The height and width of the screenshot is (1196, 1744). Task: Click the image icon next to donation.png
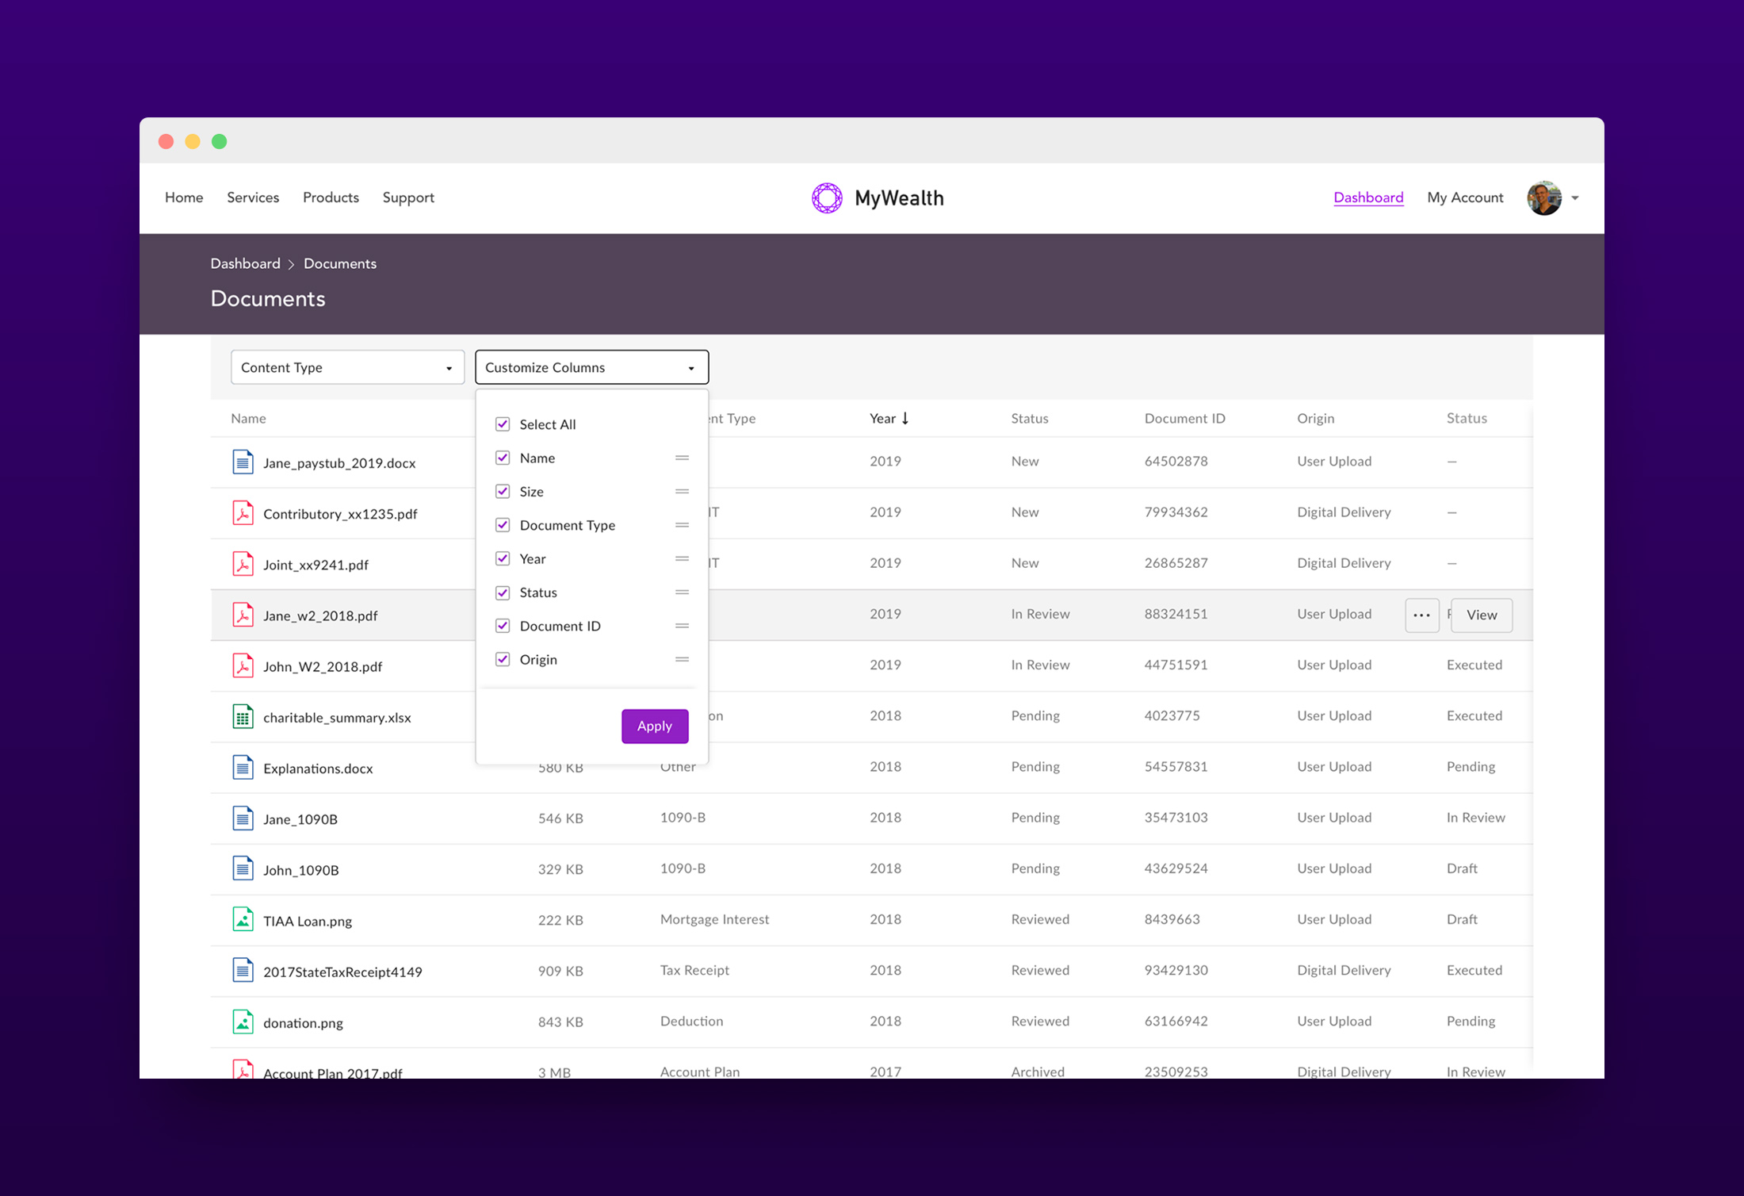(x=243, y=1022)
